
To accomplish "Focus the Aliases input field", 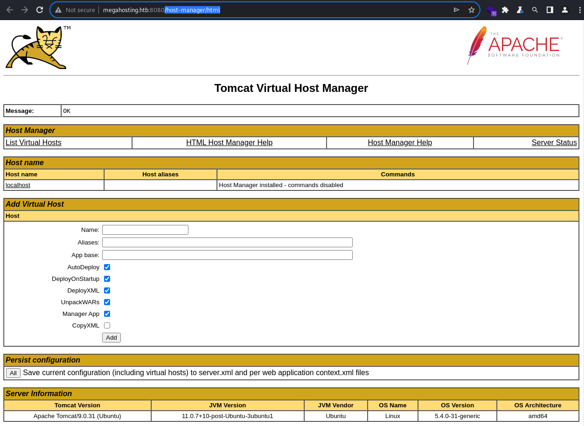I will pyautogui.click(x=227, y=243).
